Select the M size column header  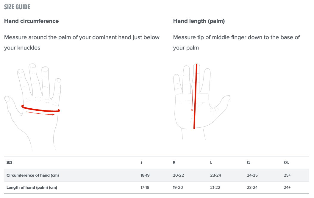pos(174,163)
